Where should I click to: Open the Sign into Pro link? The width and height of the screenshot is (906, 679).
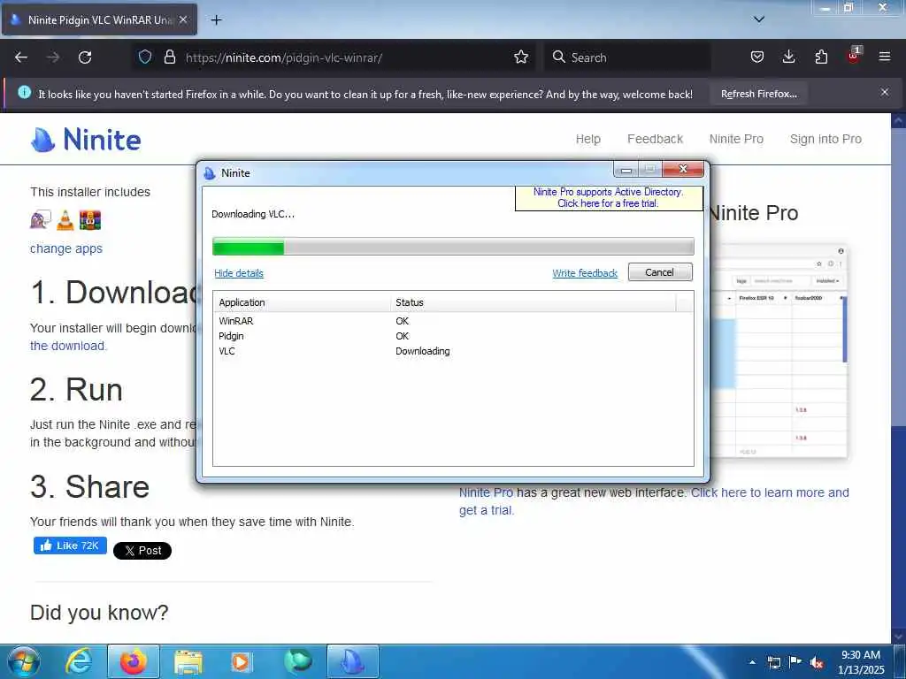[825, 139]
